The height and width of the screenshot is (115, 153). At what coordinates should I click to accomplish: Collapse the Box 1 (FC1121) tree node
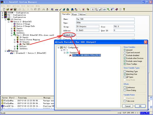click(12, 35)
